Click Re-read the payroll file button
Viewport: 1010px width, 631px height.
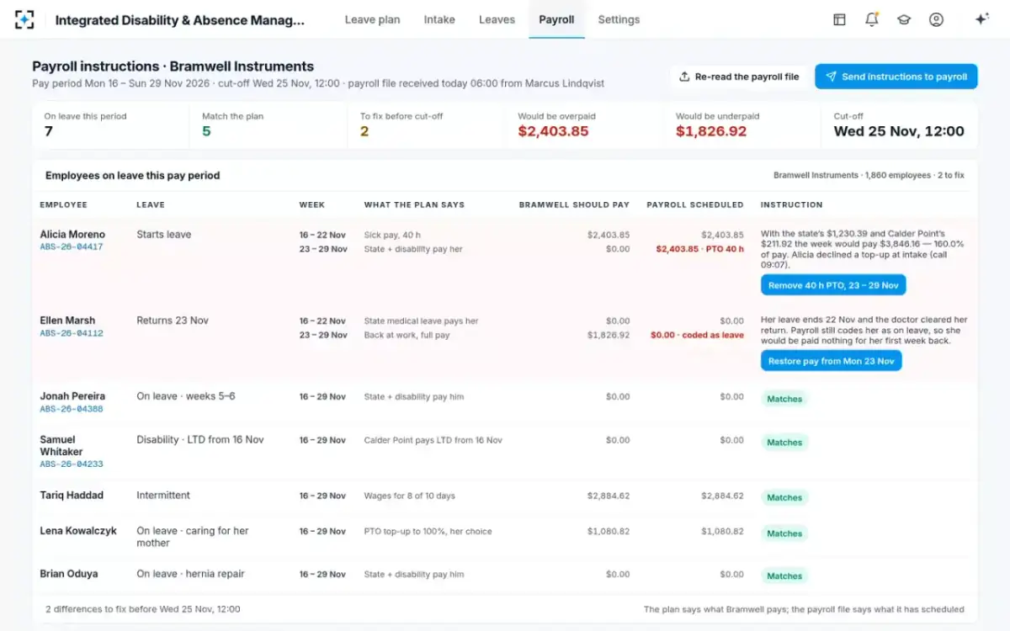(x=739, y=77)
